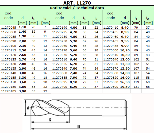Click code 11270690 in last right row
This screenshot has width=154, height=133.
click(x=111, y=87)
